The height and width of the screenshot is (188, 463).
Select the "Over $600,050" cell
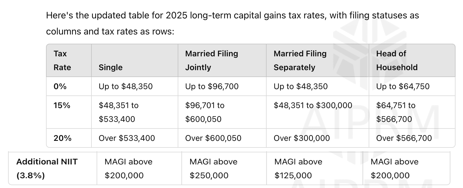coord(213,138)
